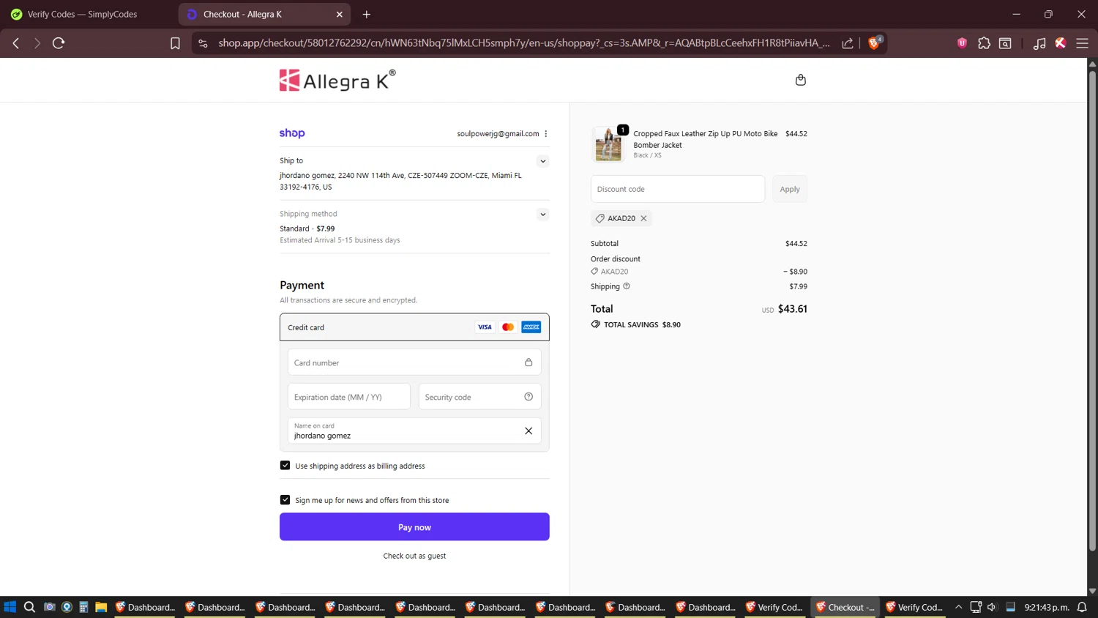Open site settings icon in address bar
This screenshot has height=618, width=1098.
(x=203, y=43)
